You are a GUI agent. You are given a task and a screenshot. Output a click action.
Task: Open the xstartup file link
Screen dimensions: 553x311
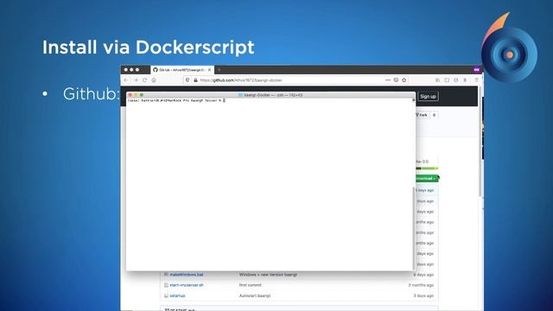tap(177, 295)
